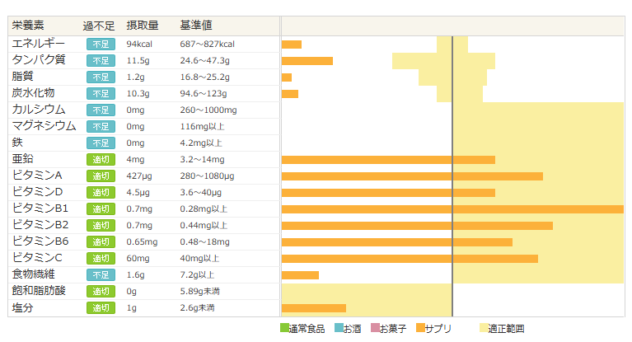The width and height of the screenshot is (632, 342).
Task: Click the 不足 badge for 食物繊維
Action: click(101, 275)
